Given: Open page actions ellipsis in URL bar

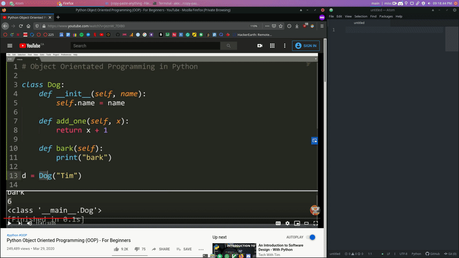Looking at the screenshot, I should (x=267, y=26).
